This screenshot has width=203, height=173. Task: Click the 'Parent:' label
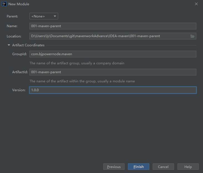[x=12, y=16]
